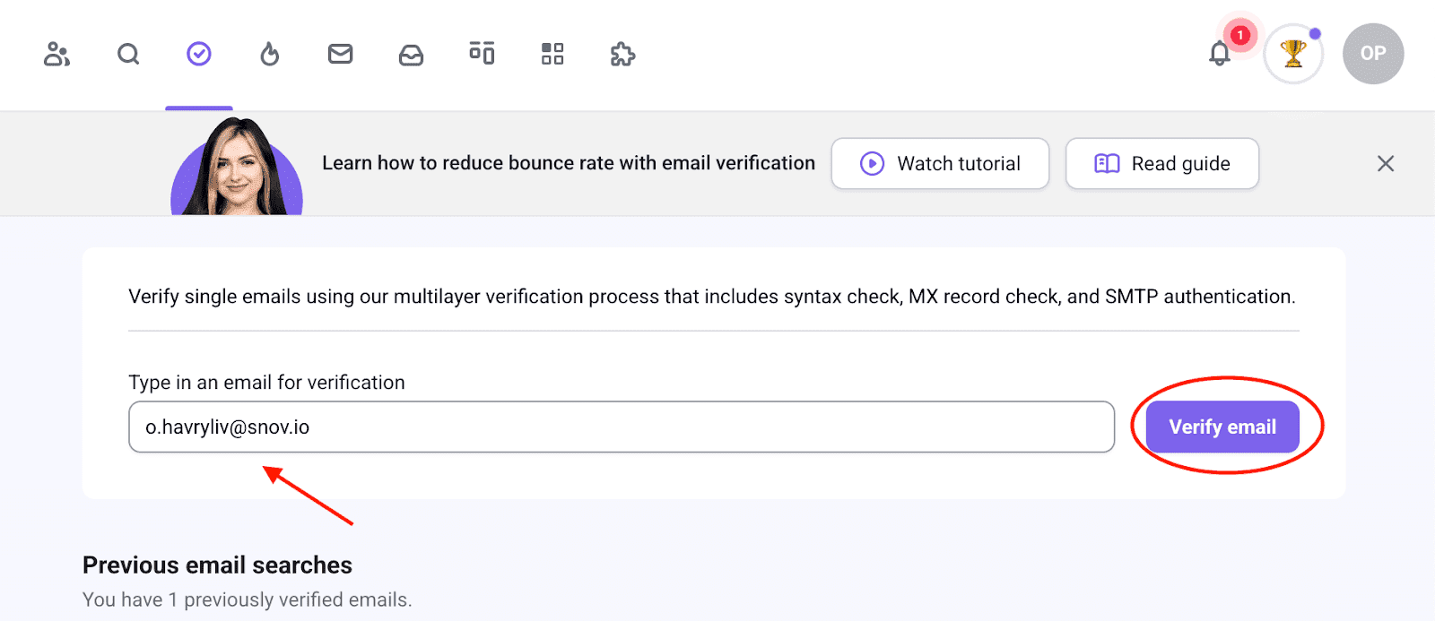The width and height of the screenshot is (1435, 621).
Task: Open the integrations puzzle piece icon
Action: click(x=622, y=55)
